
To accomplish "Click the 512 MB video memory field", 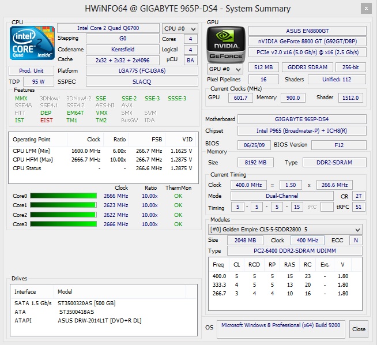I will tap(263, 67).
